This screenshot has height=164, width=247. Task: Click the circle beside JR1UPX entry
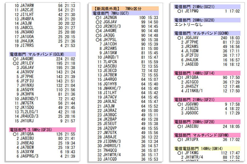[179, 140]
